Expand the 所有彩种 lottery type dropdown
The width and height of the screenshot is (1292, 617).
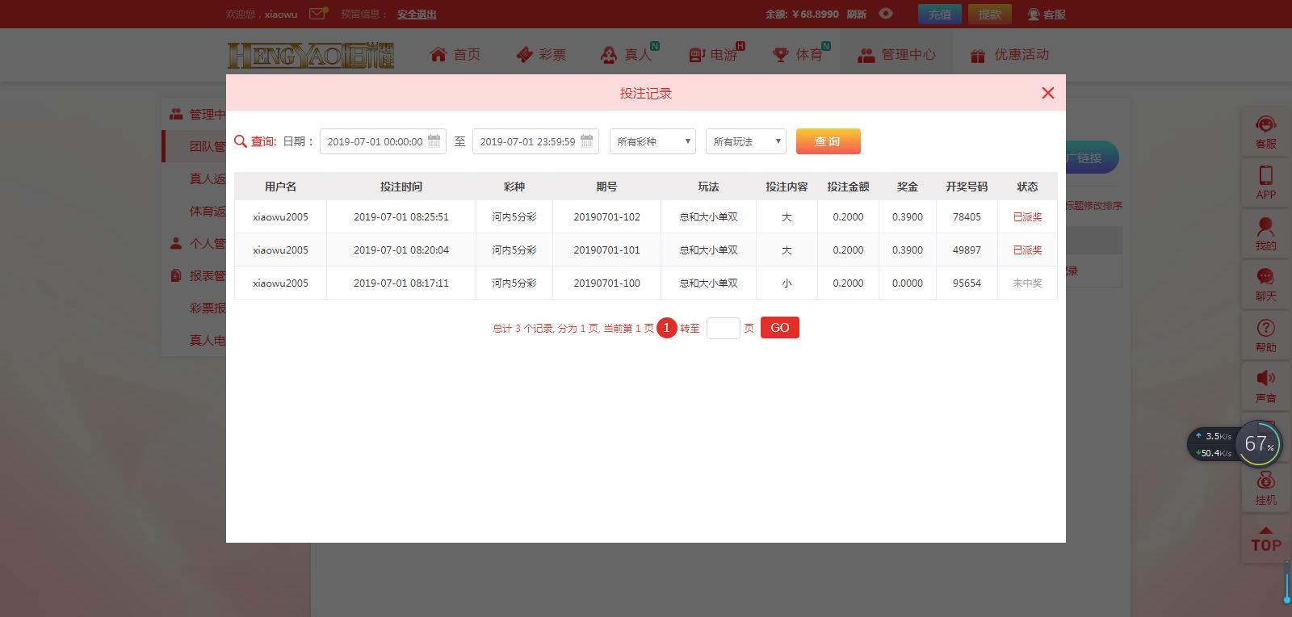point(652,141)
